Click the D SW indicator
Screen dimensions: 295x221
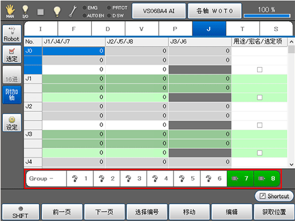tap(116, 15)
